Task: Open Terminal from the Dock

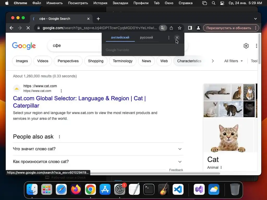Action: 149,189
